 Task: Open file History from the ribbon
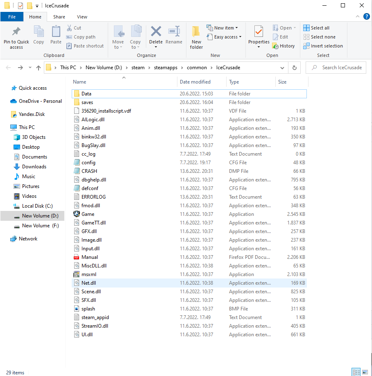[x=284, y=46]
